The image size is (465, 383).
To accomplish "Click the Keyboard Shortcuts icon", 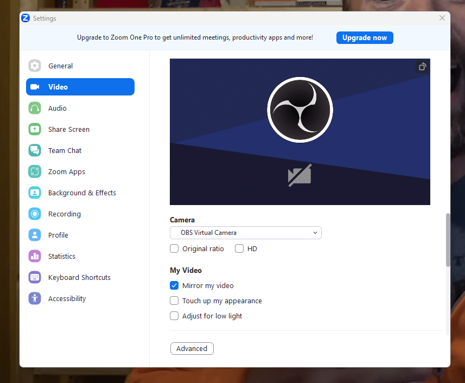I will pyautogui.click(x=35, y=277).
